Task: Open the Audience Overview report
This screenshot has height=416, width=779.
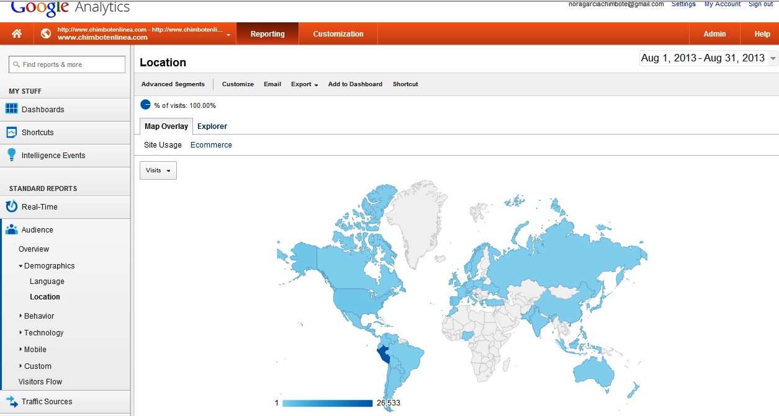Action: click(x=34, y=249)
